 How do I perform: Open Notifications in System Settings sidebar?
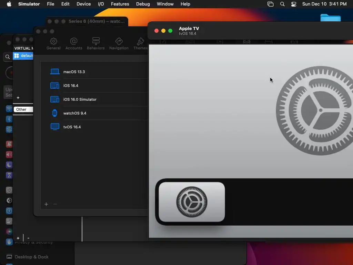[9, 144]
